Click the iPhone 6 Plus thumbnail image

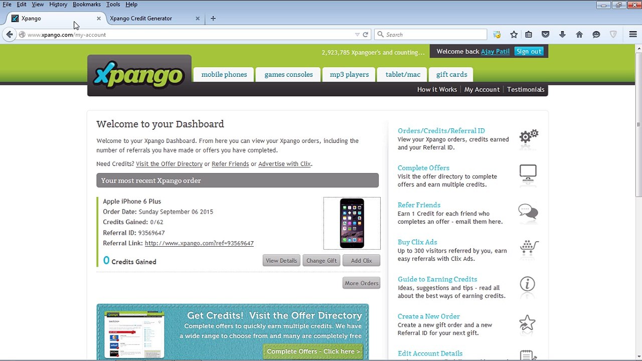352,223
